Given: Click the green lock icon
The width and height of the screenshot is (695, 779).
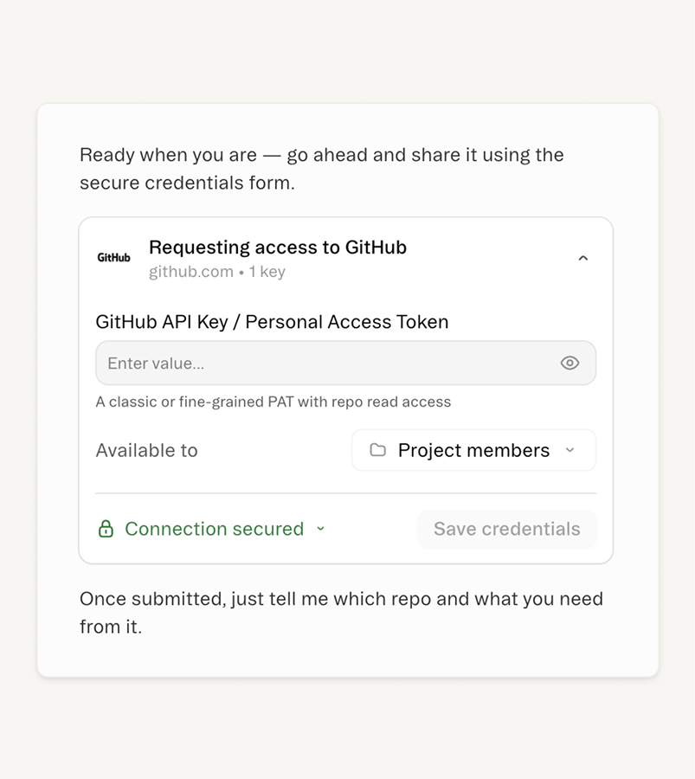Looking at the screenshot, I should 106,529.
